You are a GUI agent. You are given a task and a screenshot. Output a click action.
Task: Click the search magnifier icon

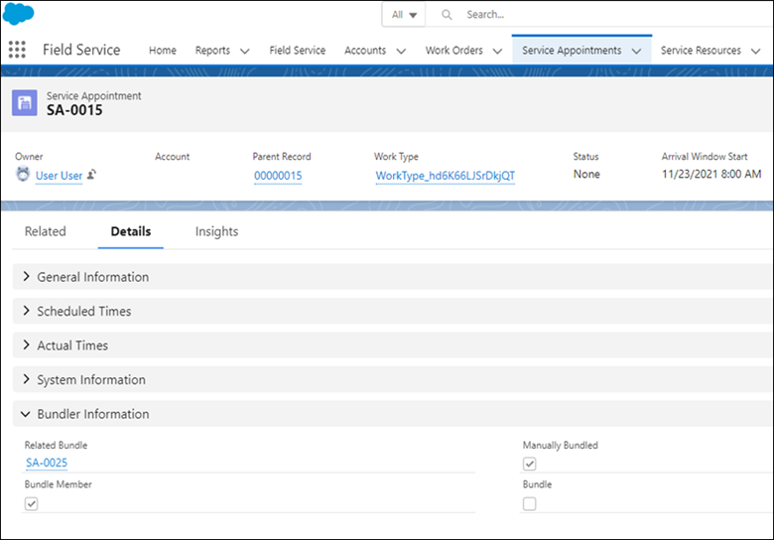(447, 15)
